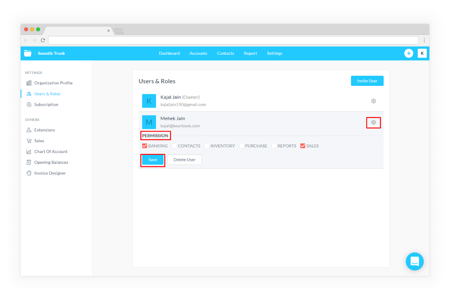
Task: Open Chart Of Account link
Action: point(51,152)
